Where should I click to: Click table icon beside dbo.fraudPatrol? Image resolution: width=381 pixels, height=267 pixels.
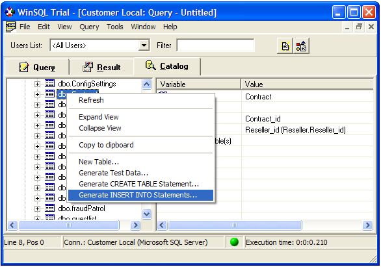click(50, 209)
